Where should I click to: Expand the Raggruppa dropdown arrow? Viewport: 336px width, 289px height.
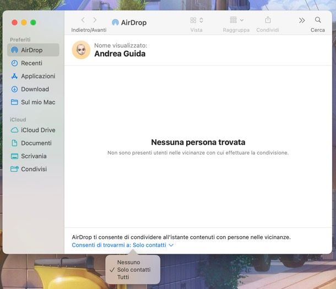[242, 20]
